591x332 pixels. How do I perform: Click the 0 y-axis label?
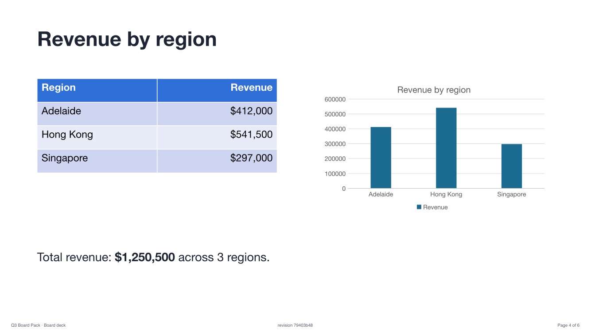(x=343, y=189)
